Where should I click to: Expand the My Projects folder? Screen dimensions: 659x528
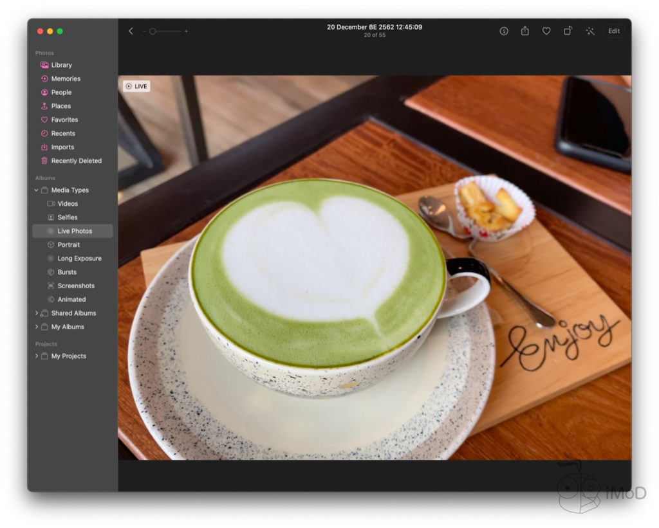pos(37,356)
